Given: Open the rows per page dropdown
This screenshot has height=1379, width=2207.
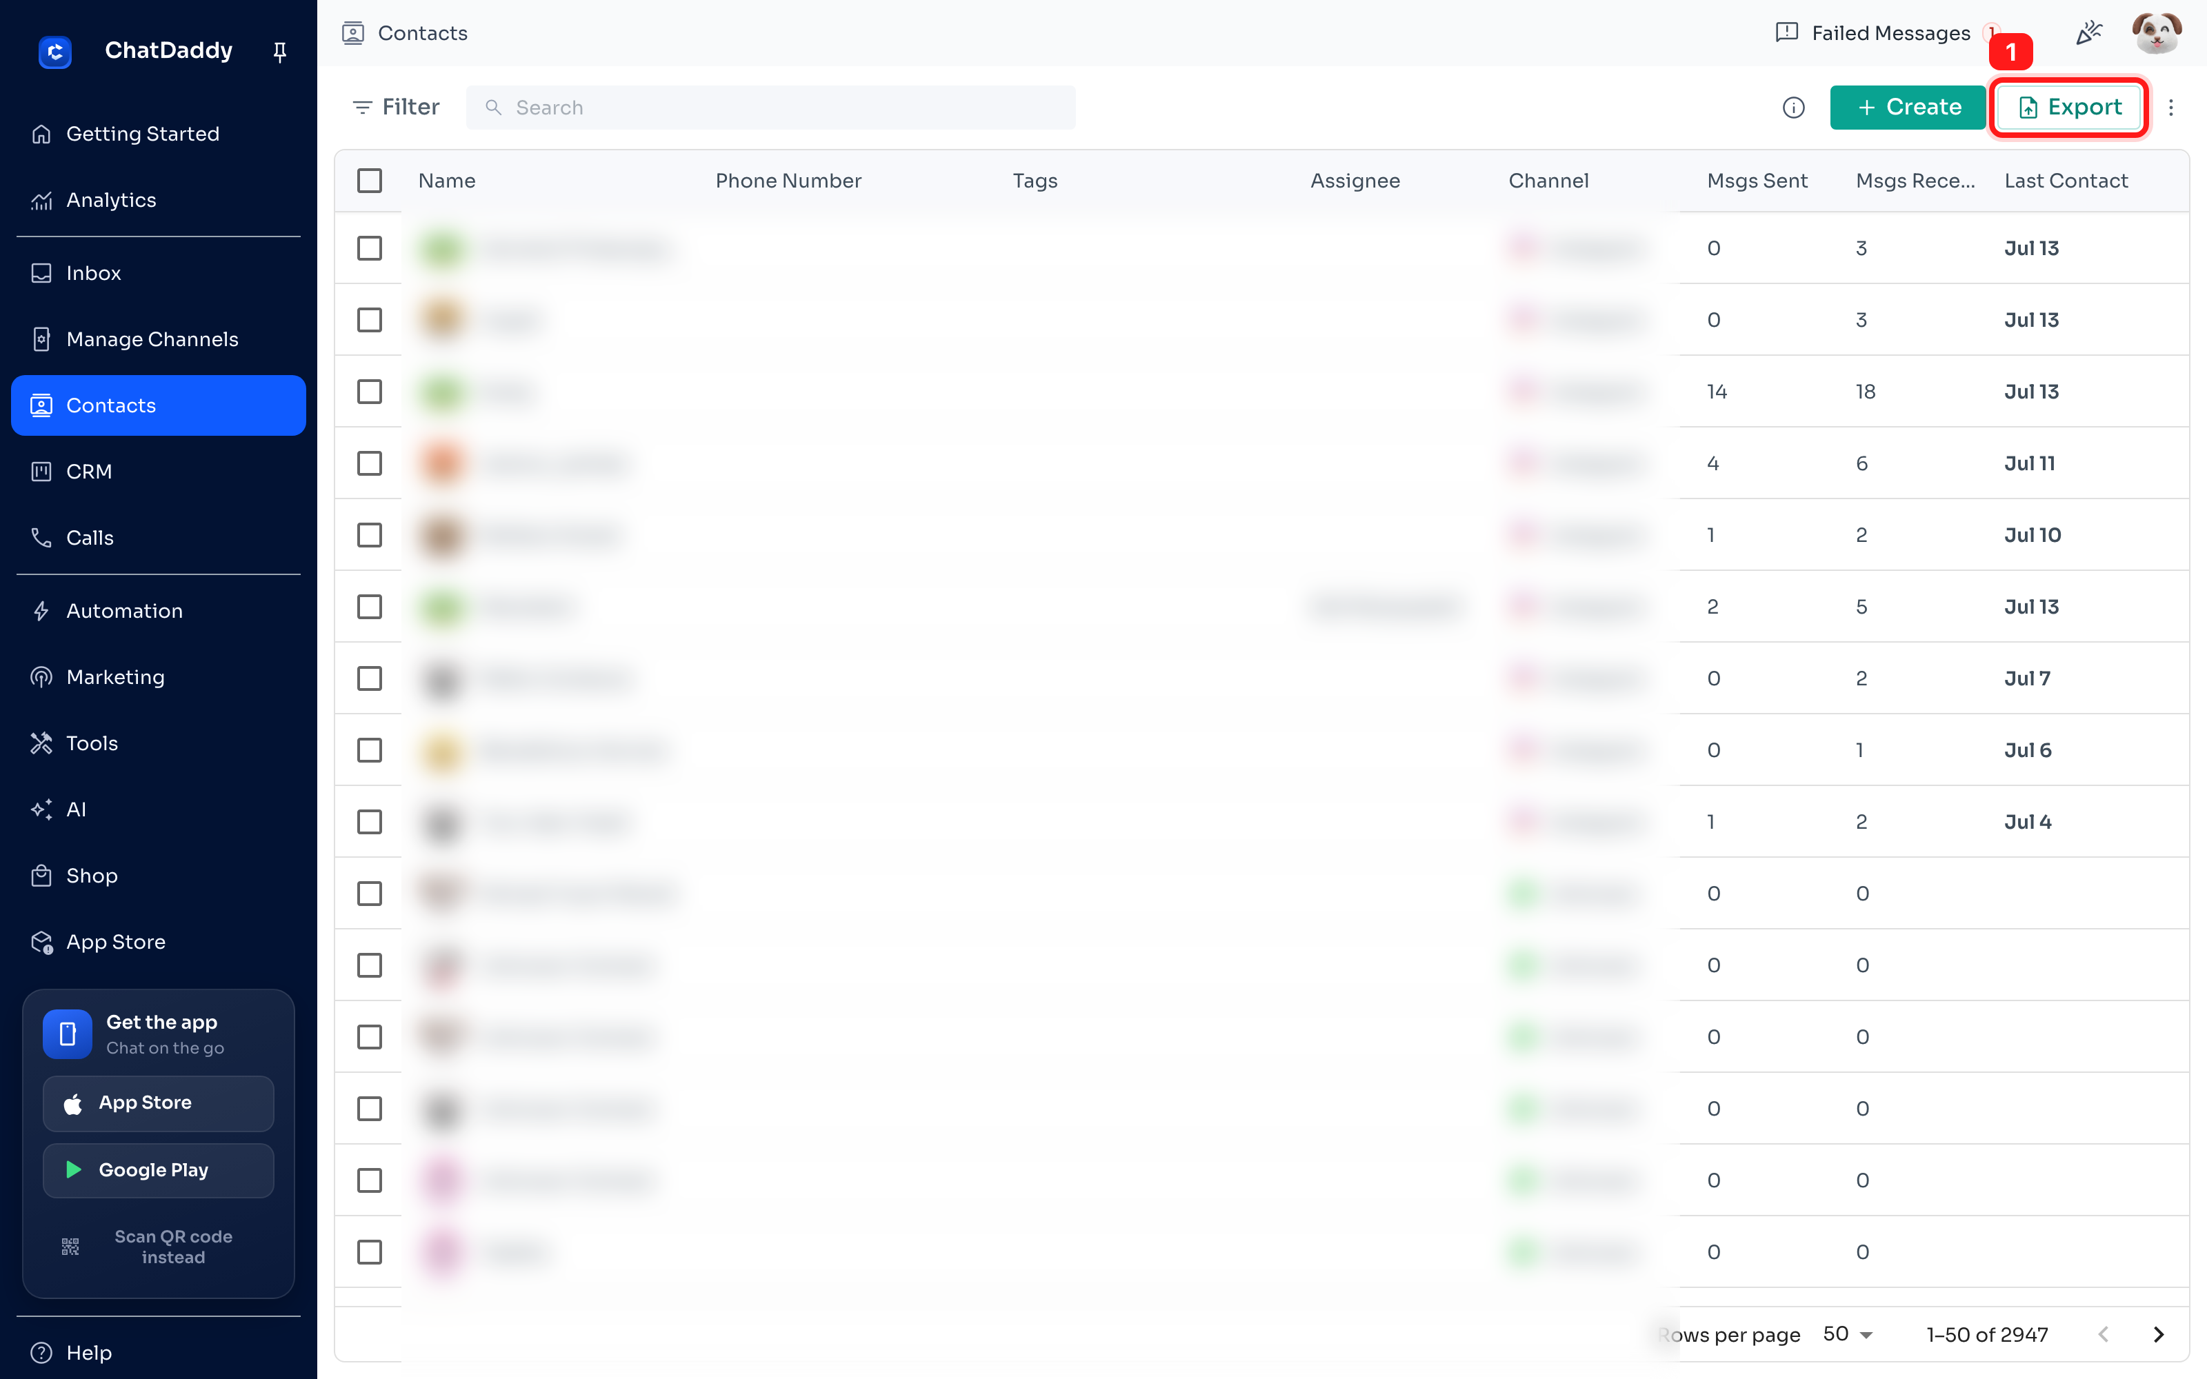Looking at the screenshot, I should pos(1848,1334).
